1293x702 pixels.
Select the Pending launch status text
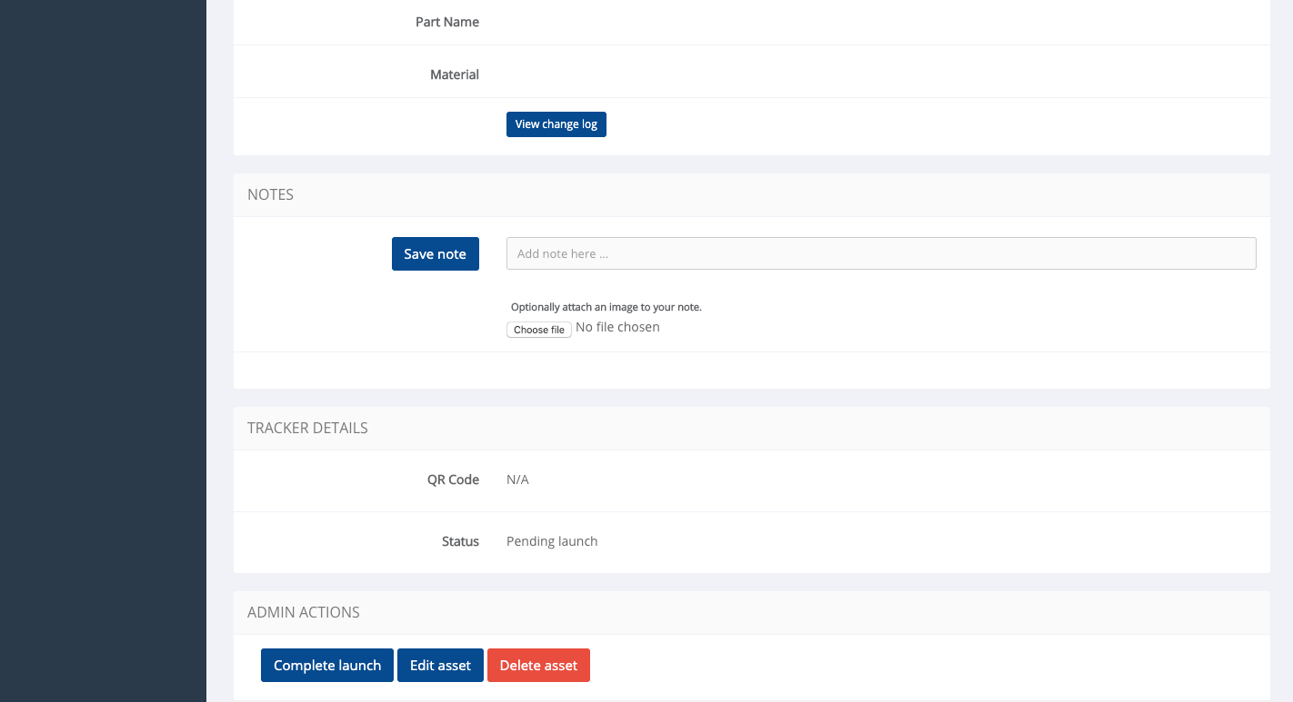click(x=552, y=541)
